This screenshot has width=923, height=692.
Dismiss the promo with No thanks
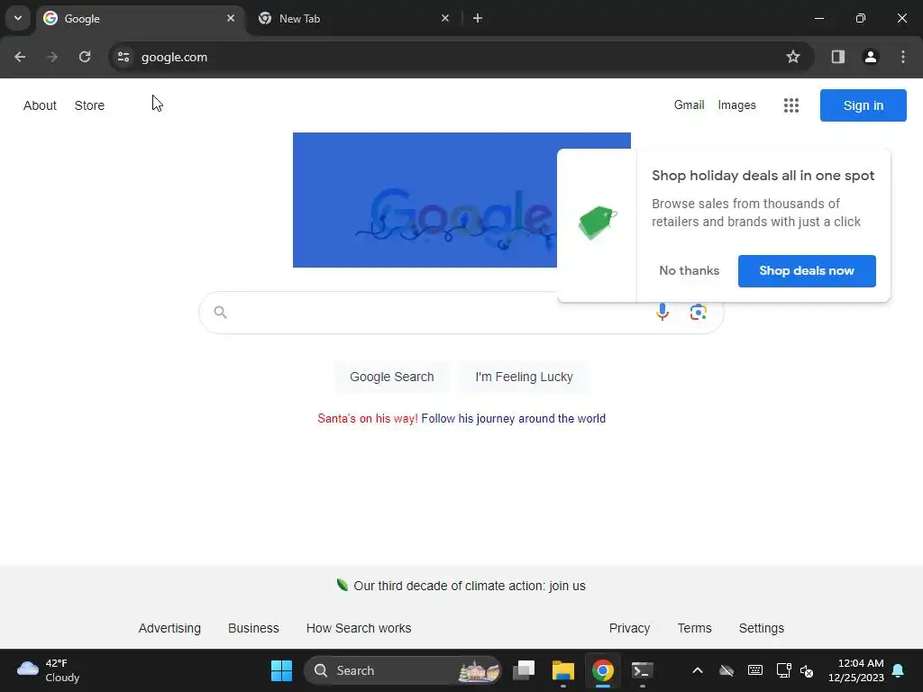(690, 270)
